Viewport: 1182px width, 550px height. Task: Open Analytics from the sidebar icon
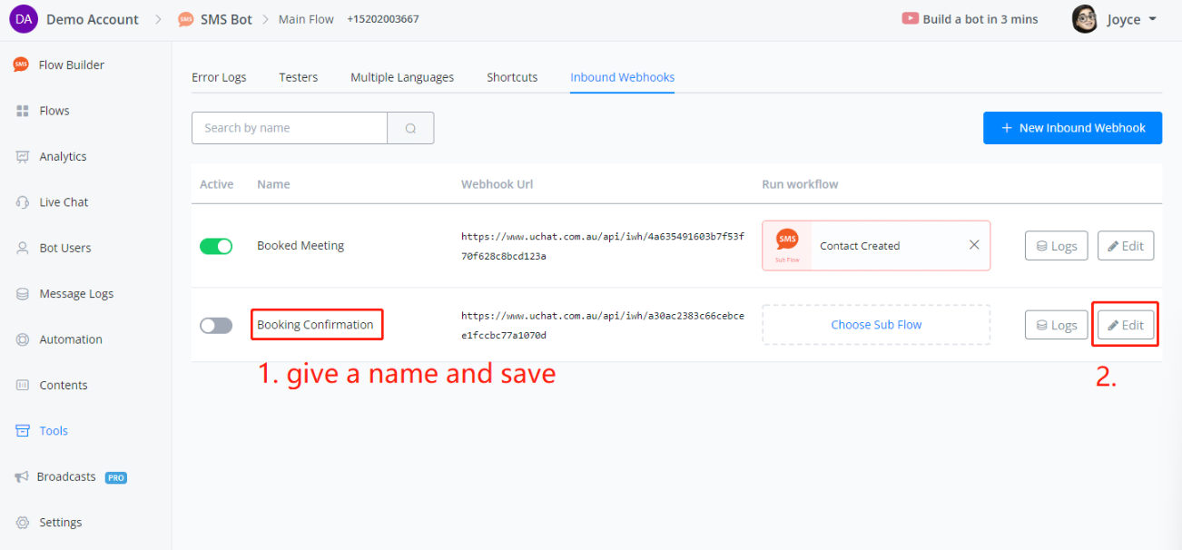[23, 156]
